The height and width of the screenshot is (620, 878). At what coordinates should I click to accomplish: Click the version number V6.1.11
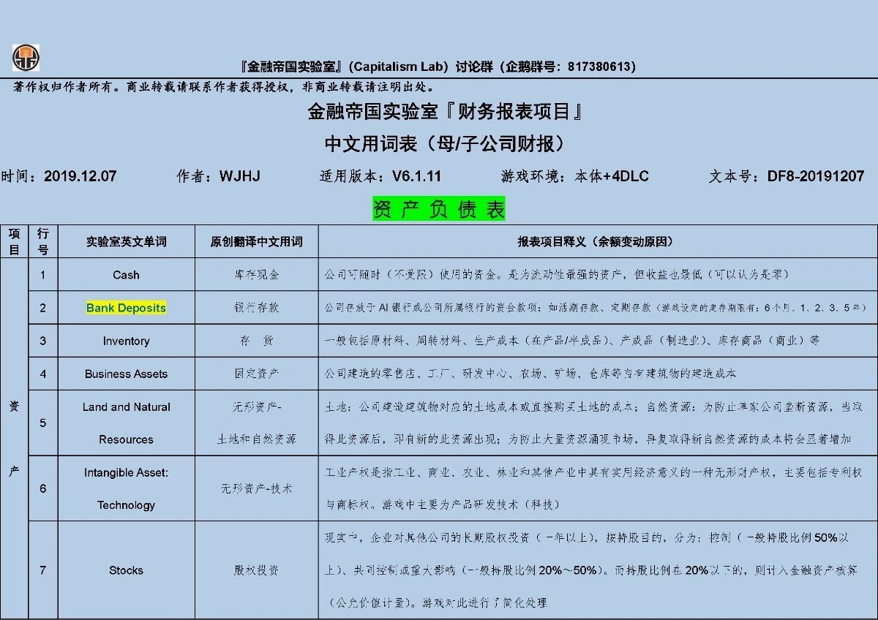pyautogui.click(x=416, y=176)
